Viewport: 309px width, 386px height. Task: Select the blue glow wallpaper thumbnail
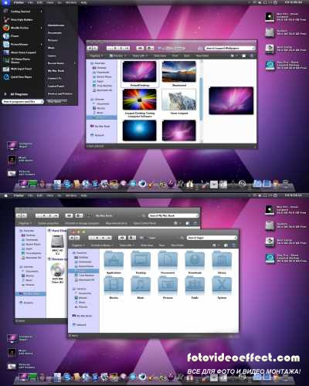139,130
